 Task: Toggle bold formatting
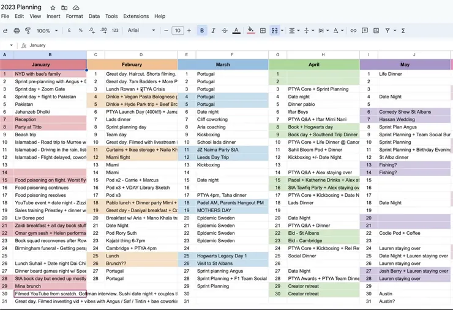[202, 31]
